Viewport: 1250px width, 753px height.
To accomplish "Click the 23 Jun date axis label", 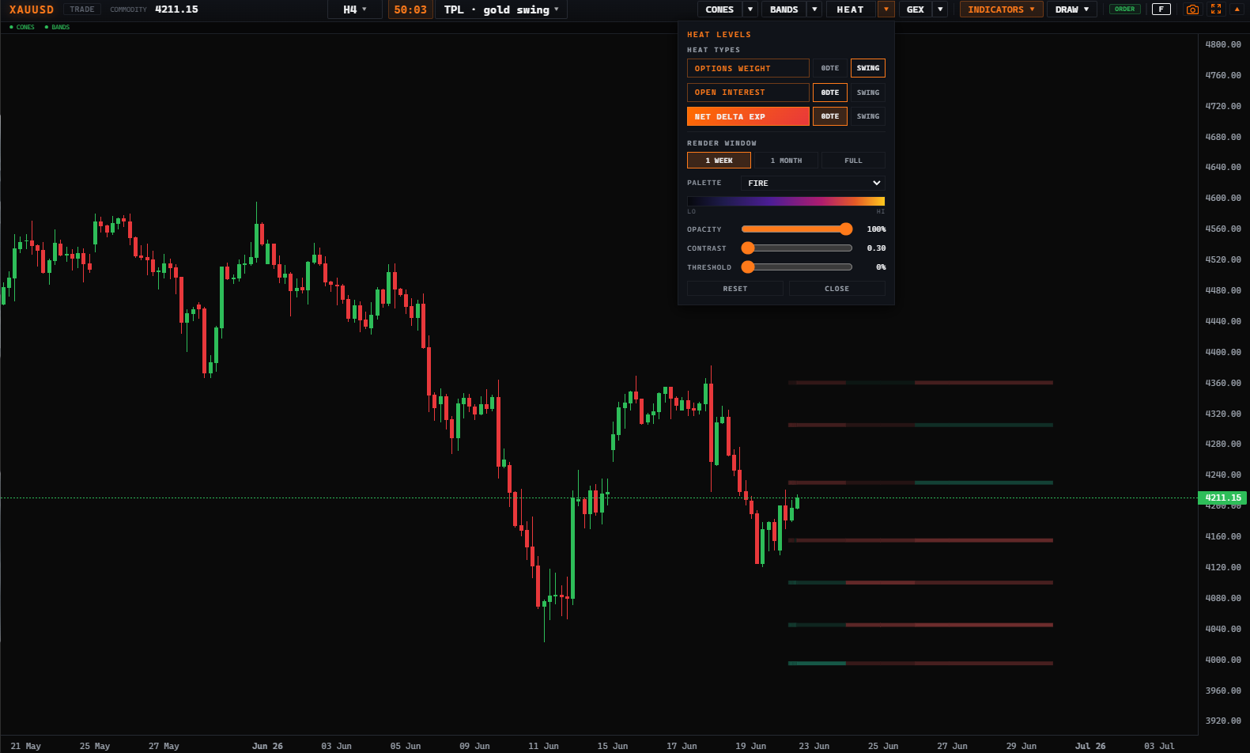I will click(814, 746).
